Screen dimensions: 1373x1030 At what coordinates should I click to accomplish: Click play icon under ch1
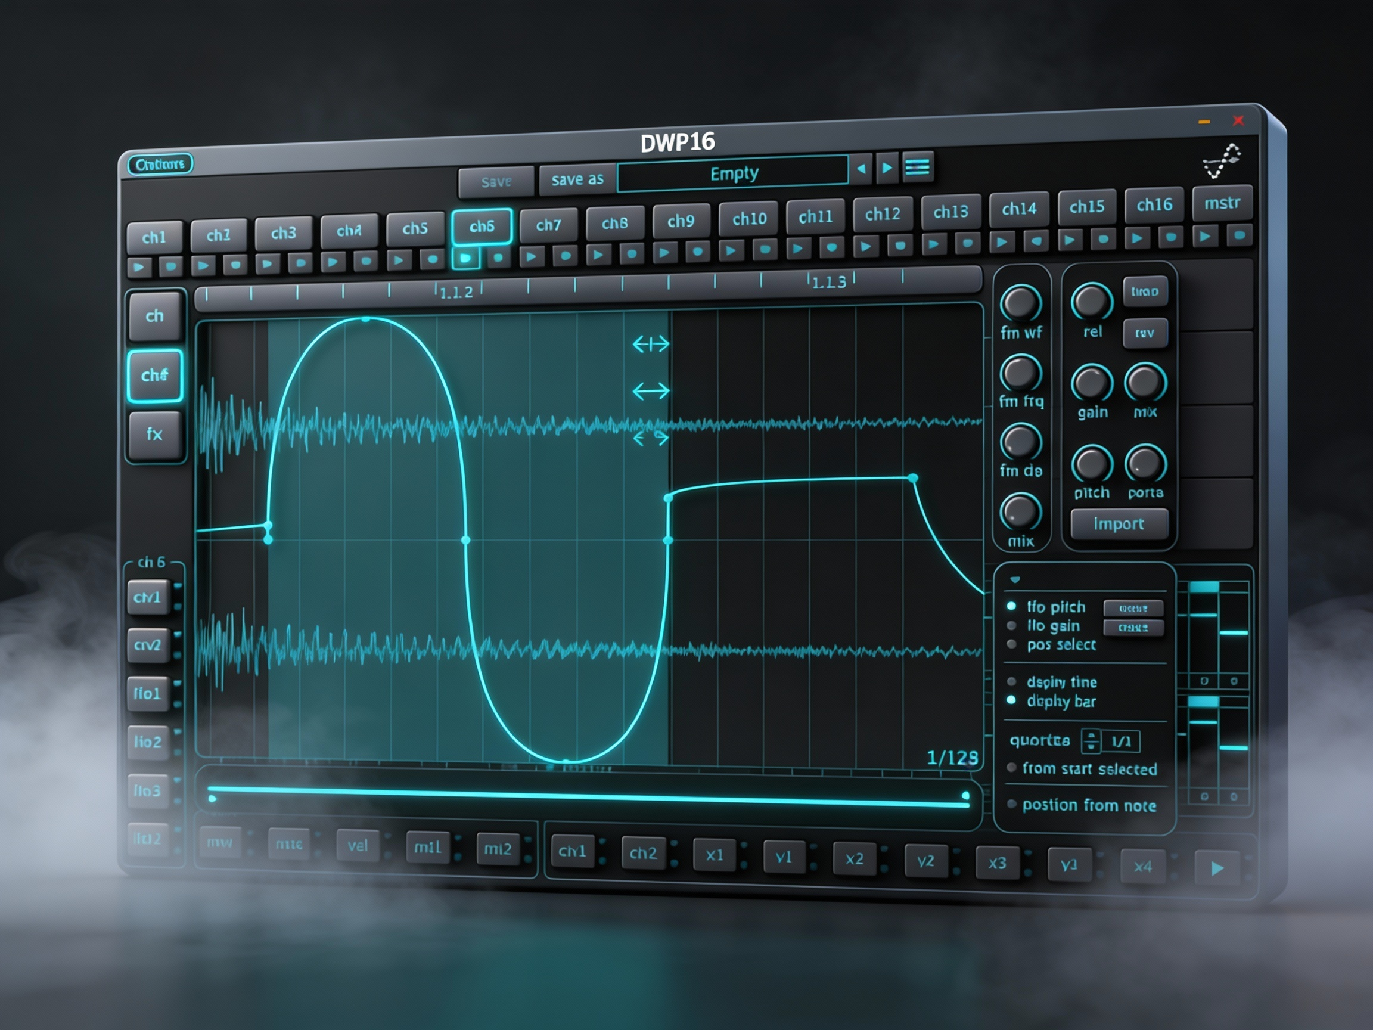pos(138,268)
